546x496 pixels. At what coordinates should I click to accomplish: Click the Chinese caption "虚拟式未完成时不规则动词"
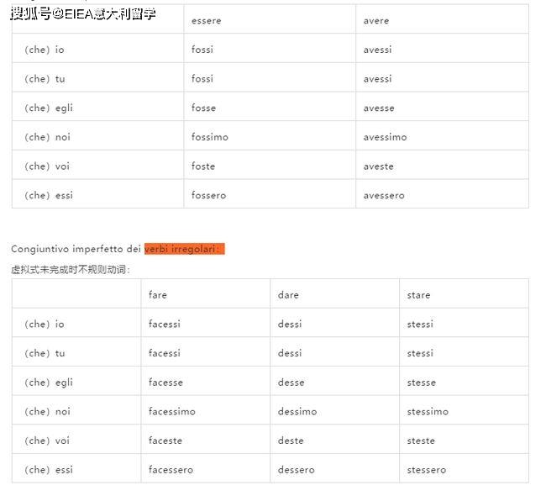pos(71,270)
